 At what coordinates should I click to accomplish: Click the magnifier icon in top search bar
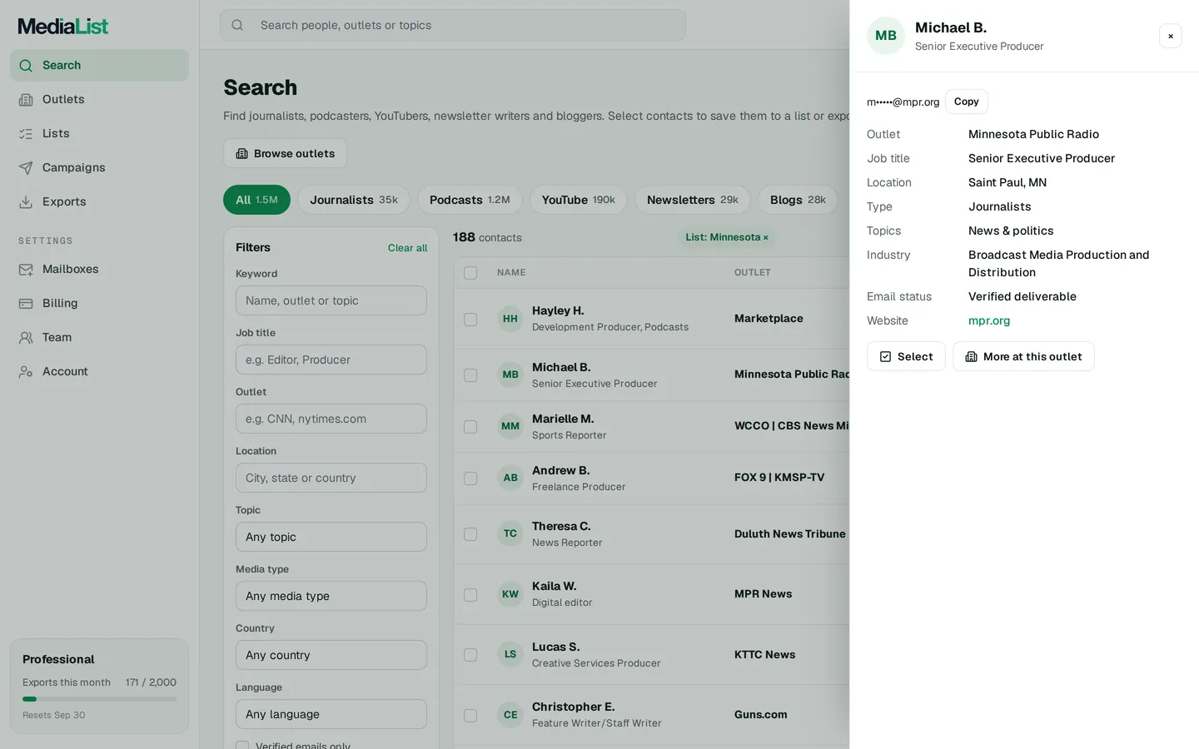click(237, 25)
